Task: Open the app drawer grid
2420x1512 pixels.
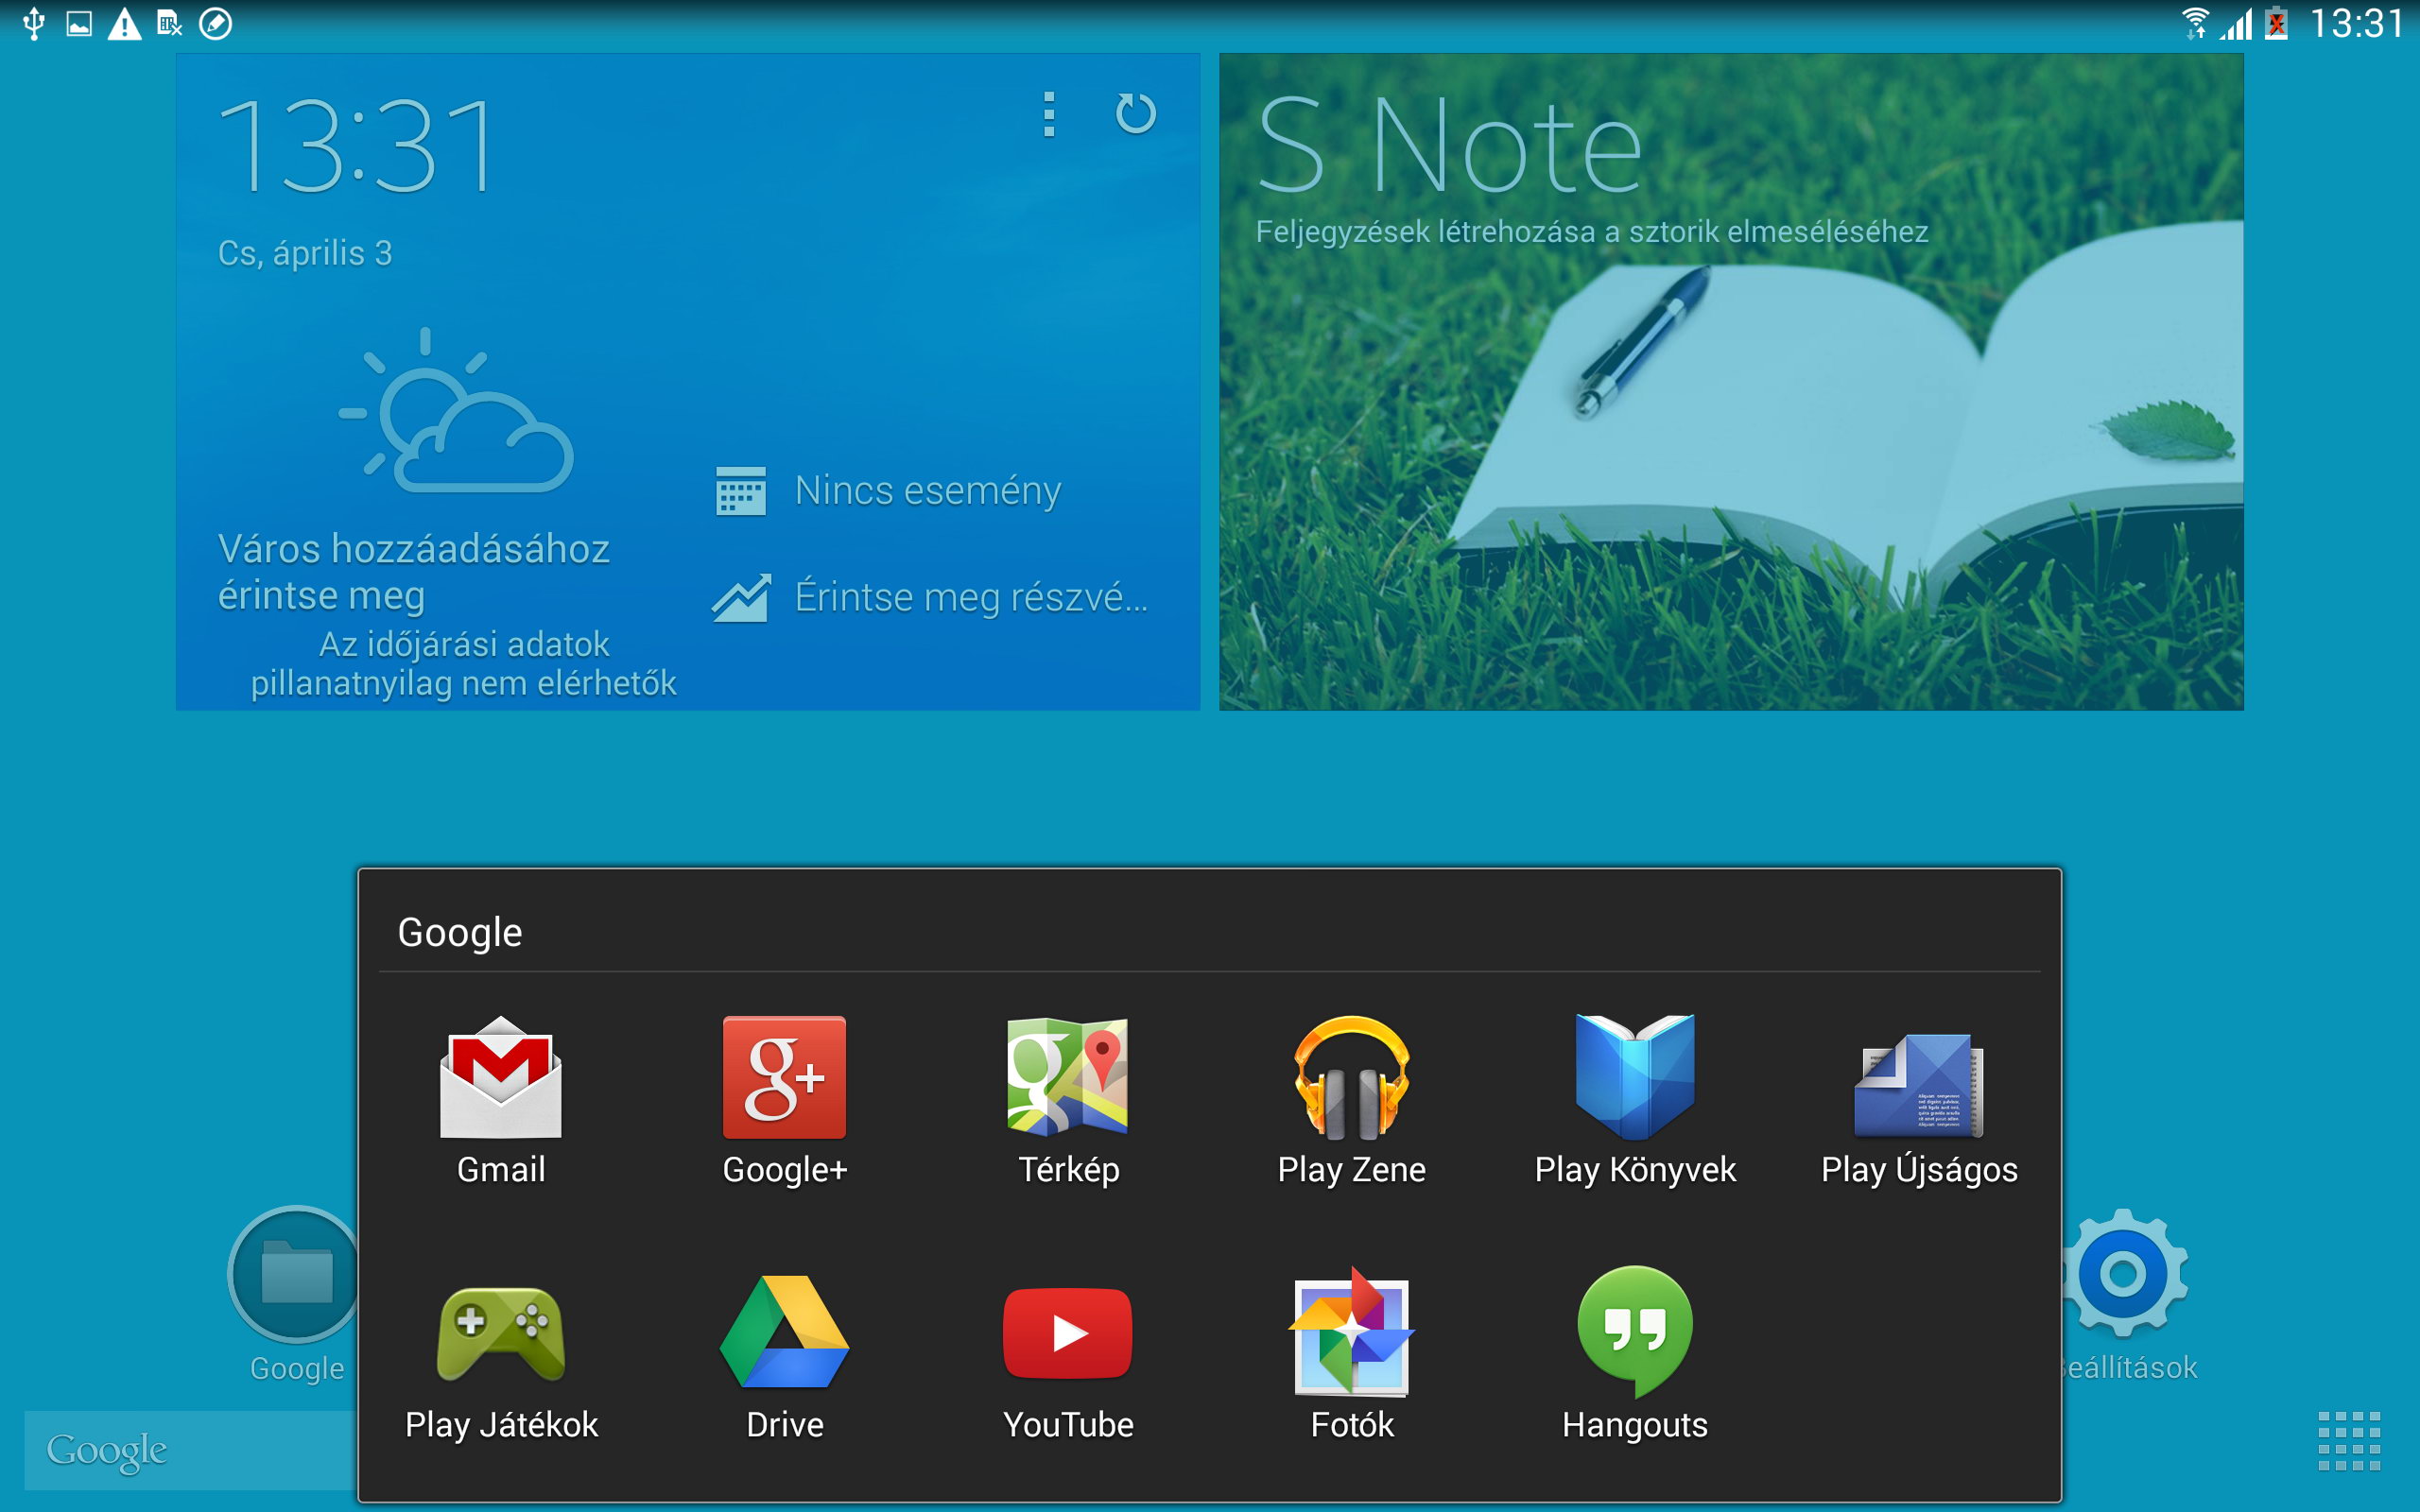Action: (2349, 1441)
